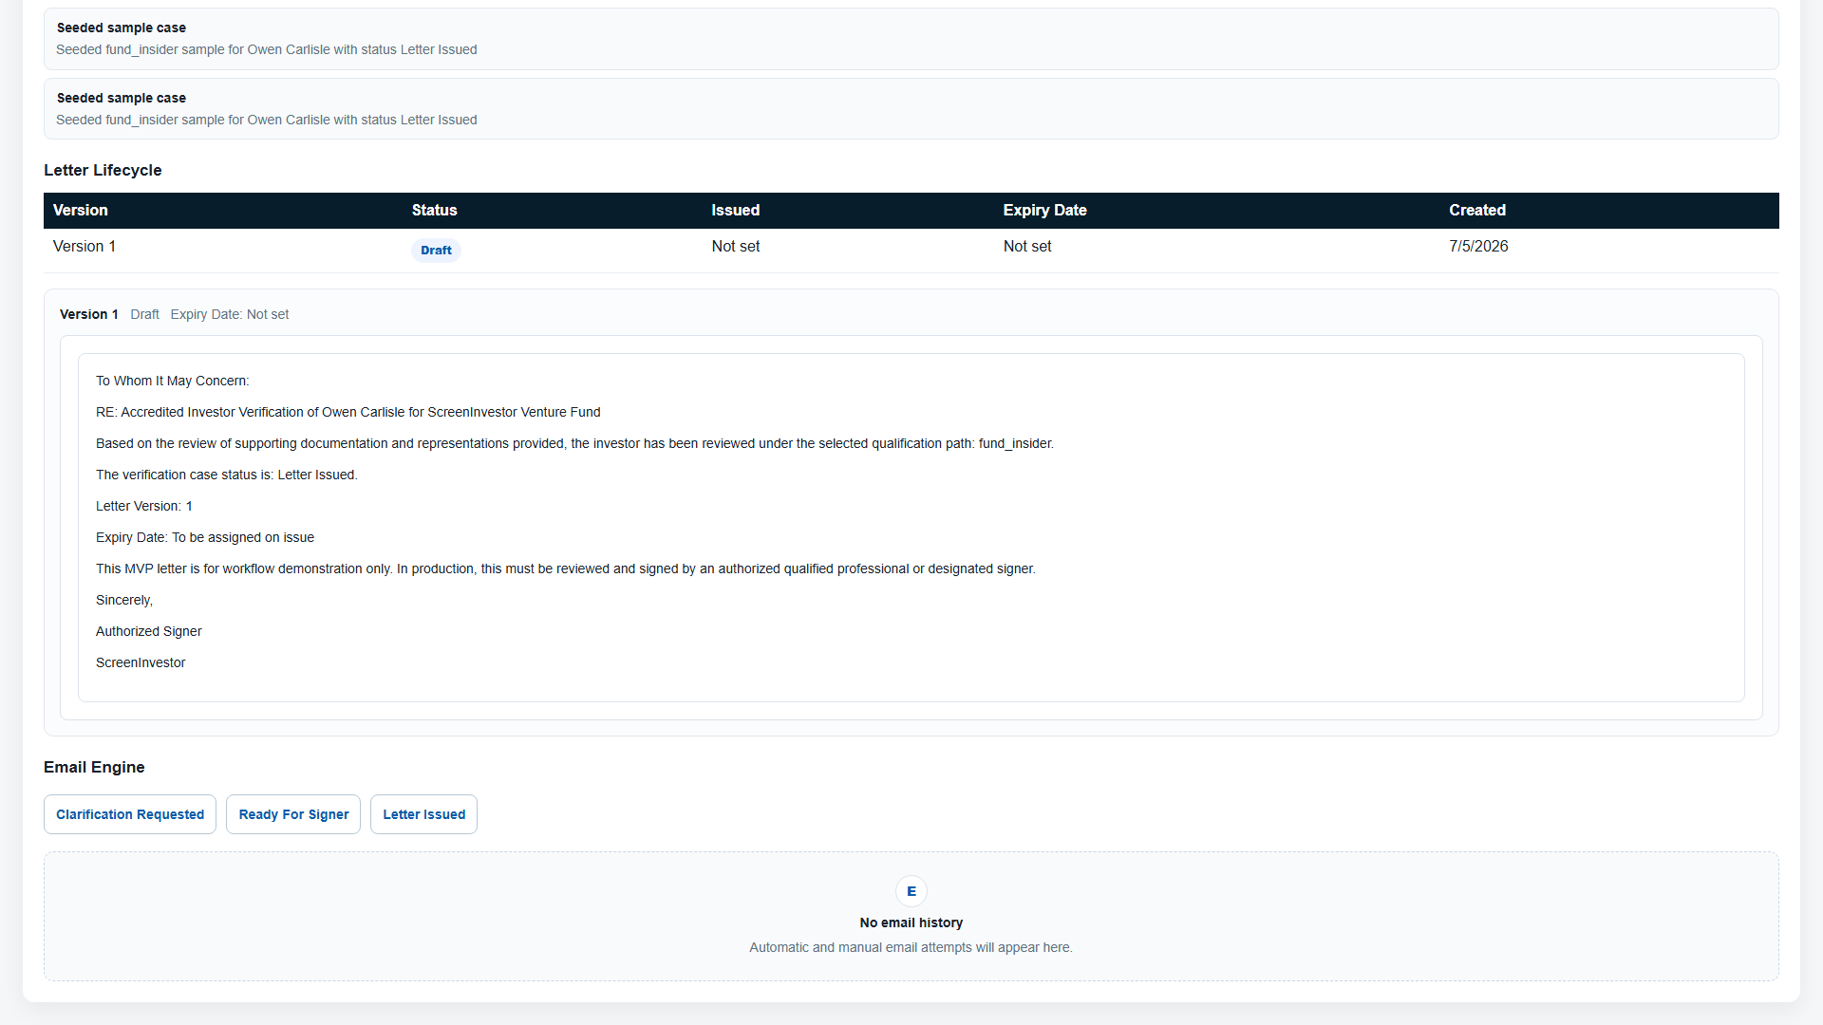This screenshot has width=1823, height=1025.
Task: Open the second Seeded sample case entry
Action: point(911,109)
